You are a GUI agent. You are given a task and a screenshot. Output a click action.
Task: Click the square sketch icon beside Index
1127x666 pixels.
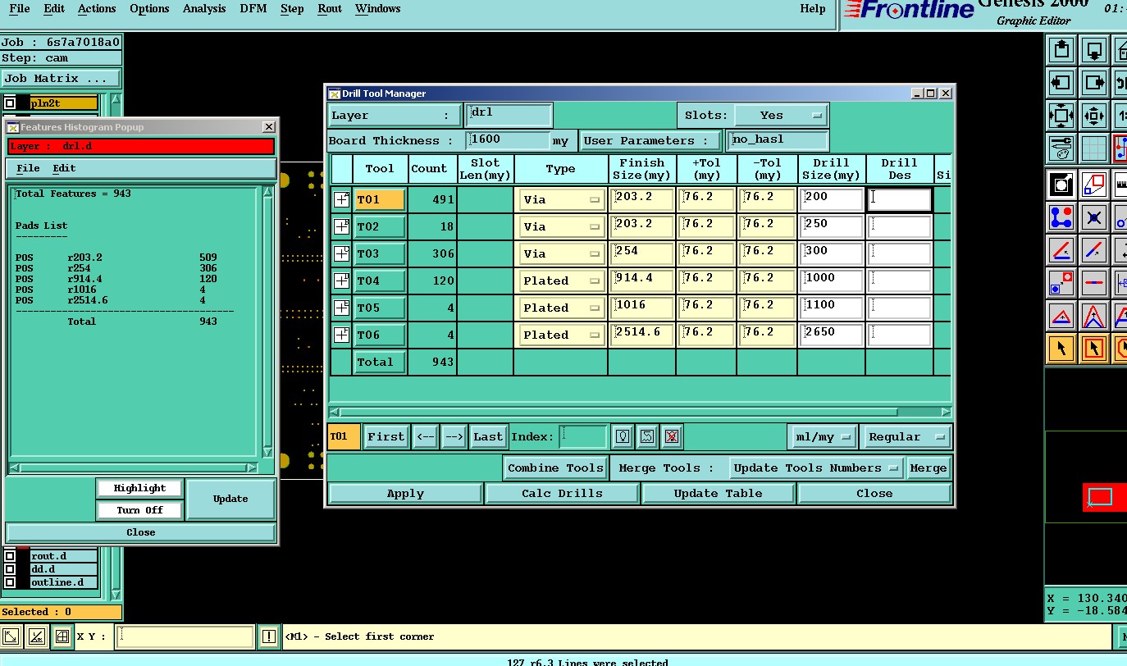tap(647, 436)
